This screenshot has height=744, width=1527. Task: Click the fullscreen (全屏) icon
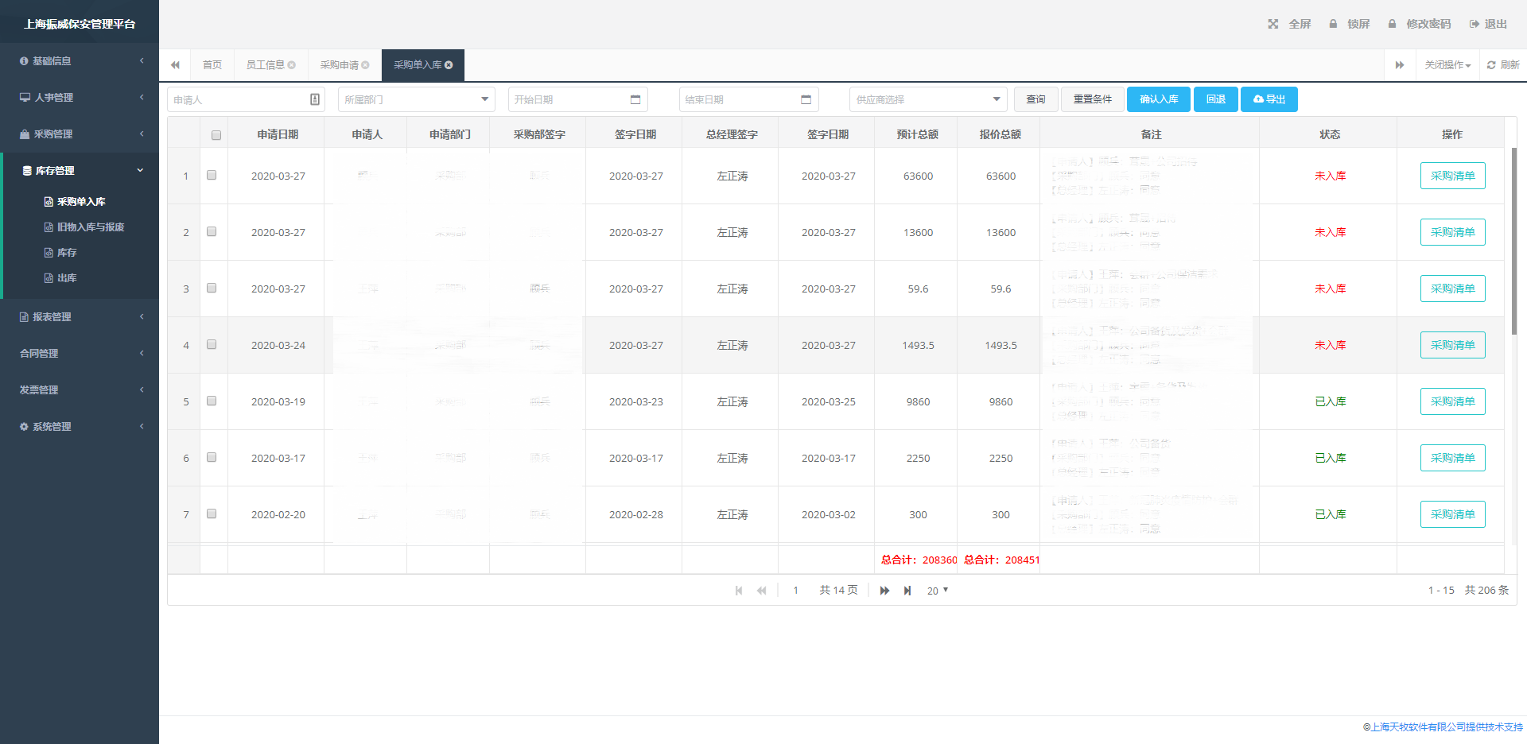click(x=1273, y=24)
